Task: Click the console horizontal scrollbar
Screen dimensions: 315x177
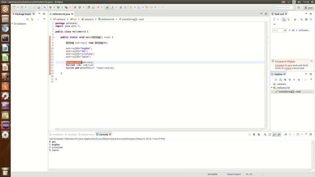Action: [x=180, y=170]
